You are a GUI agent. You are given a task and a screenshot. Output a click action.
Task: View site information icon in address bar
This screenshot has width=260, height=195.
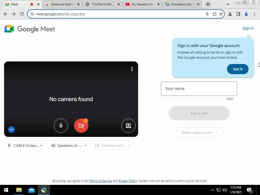tap(32, 14)
